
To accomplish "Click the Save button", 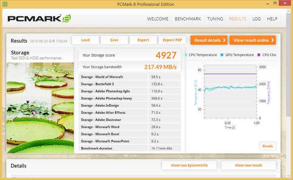I will point(114,40).
